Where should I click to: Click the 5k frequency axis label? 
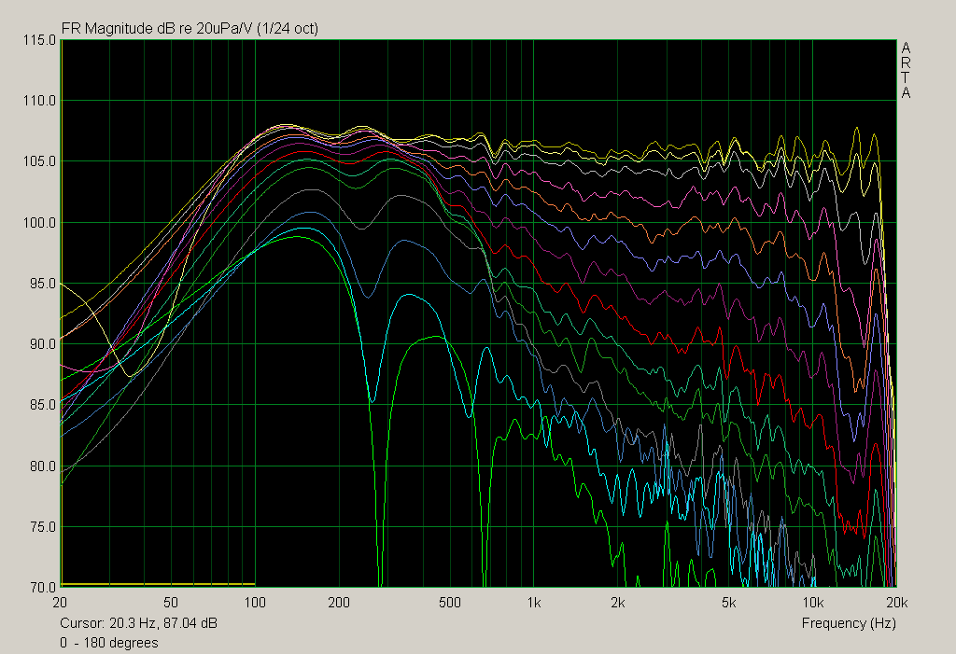[728, 603]
